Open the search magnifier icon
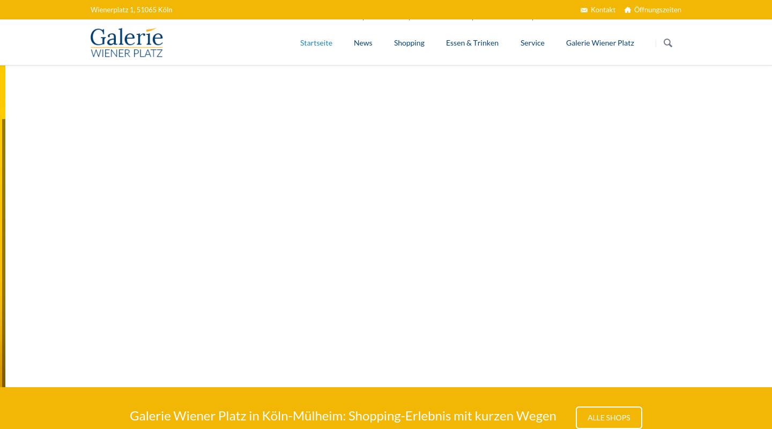Screen dimensions: 772x429 click(x=667, y=43)
